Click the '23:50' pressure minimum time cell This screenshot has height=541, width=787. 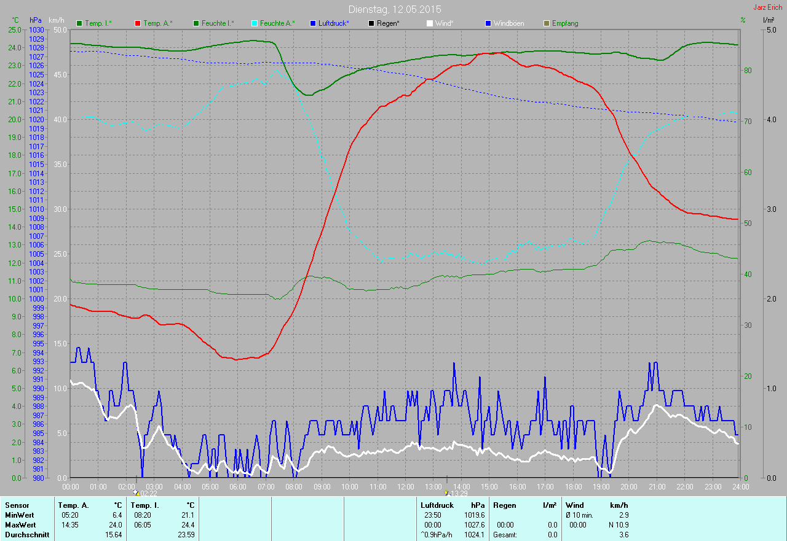433,515
